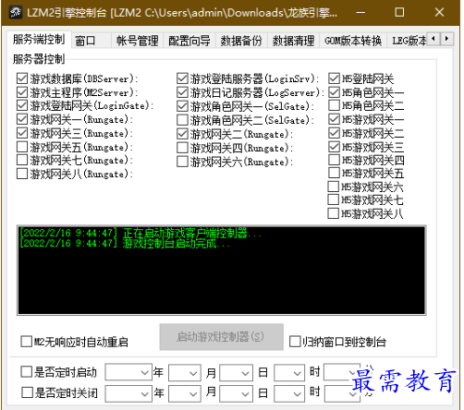Open the 数据清理 tab
This screenshot has width=464, height=410.
pyautogui.click(x=293, y=41)
